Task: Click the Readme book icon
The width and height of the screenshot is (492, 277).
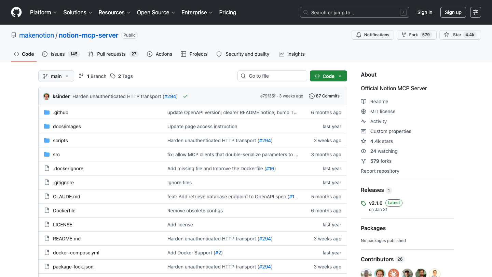Action: [x=364, y=102]
